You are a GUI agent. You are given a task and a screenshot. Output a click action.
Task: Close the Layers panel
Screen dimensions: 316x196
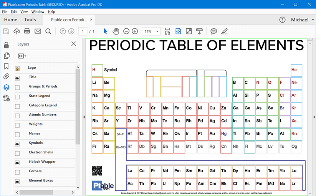[74, 44]
